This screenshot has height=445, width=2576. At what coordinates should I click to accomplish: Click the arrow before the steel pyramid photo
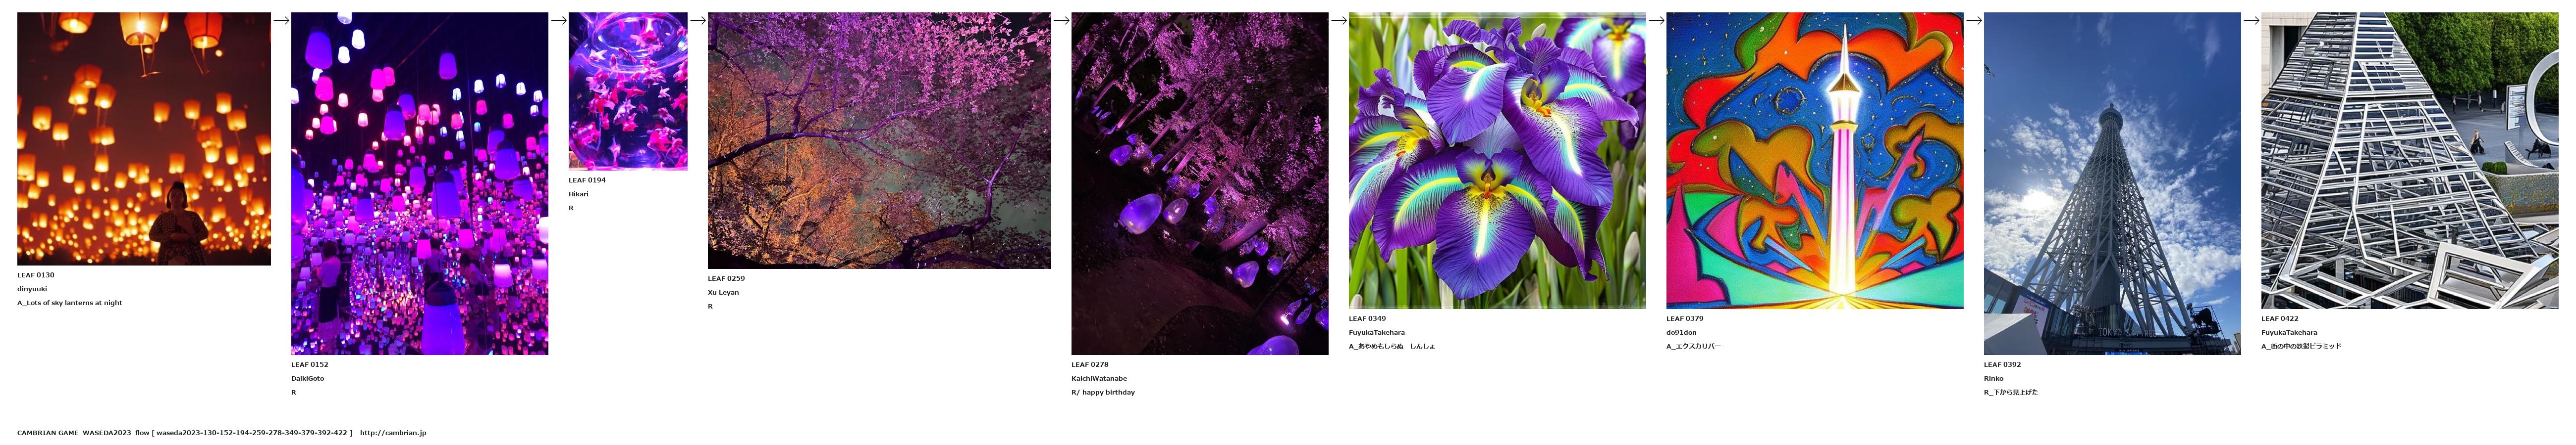(2251, 20)
